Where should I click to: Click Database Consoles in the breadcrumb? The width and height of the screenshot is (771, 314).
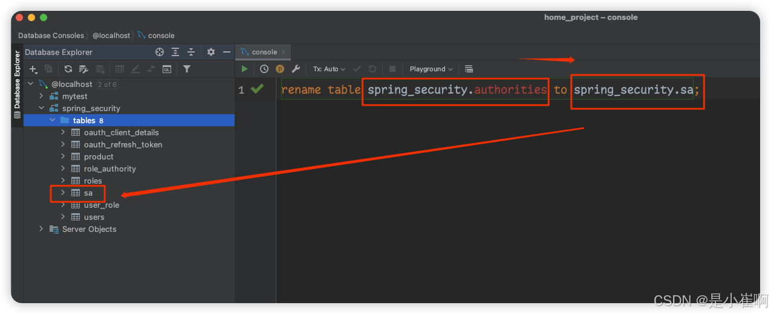tap(51, 35)
